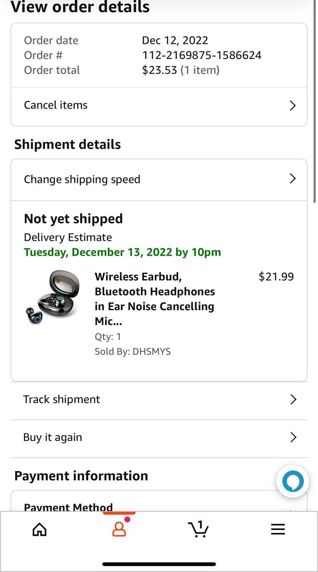Tap the green delivery estimate date

[x=123, y=252]
